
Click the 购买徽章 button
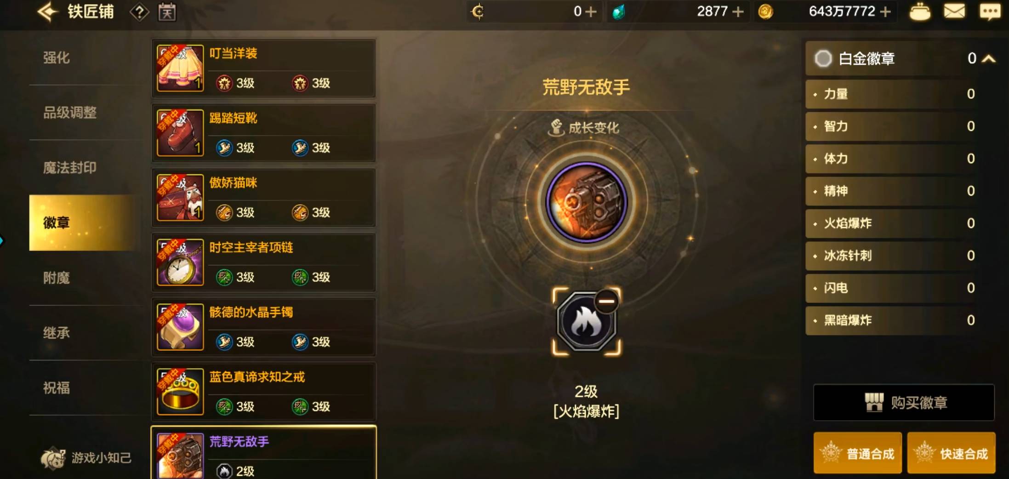click(904, 403)
